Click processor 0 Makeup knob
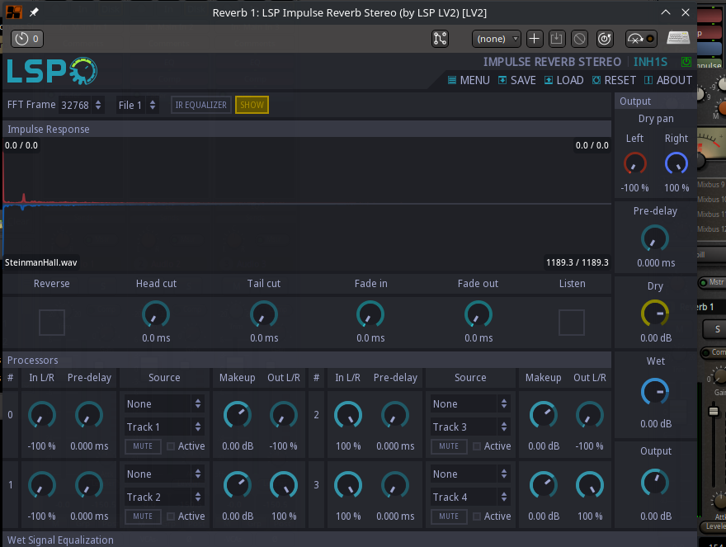Viewport: 726px width, 547px height. pos(238,415)
